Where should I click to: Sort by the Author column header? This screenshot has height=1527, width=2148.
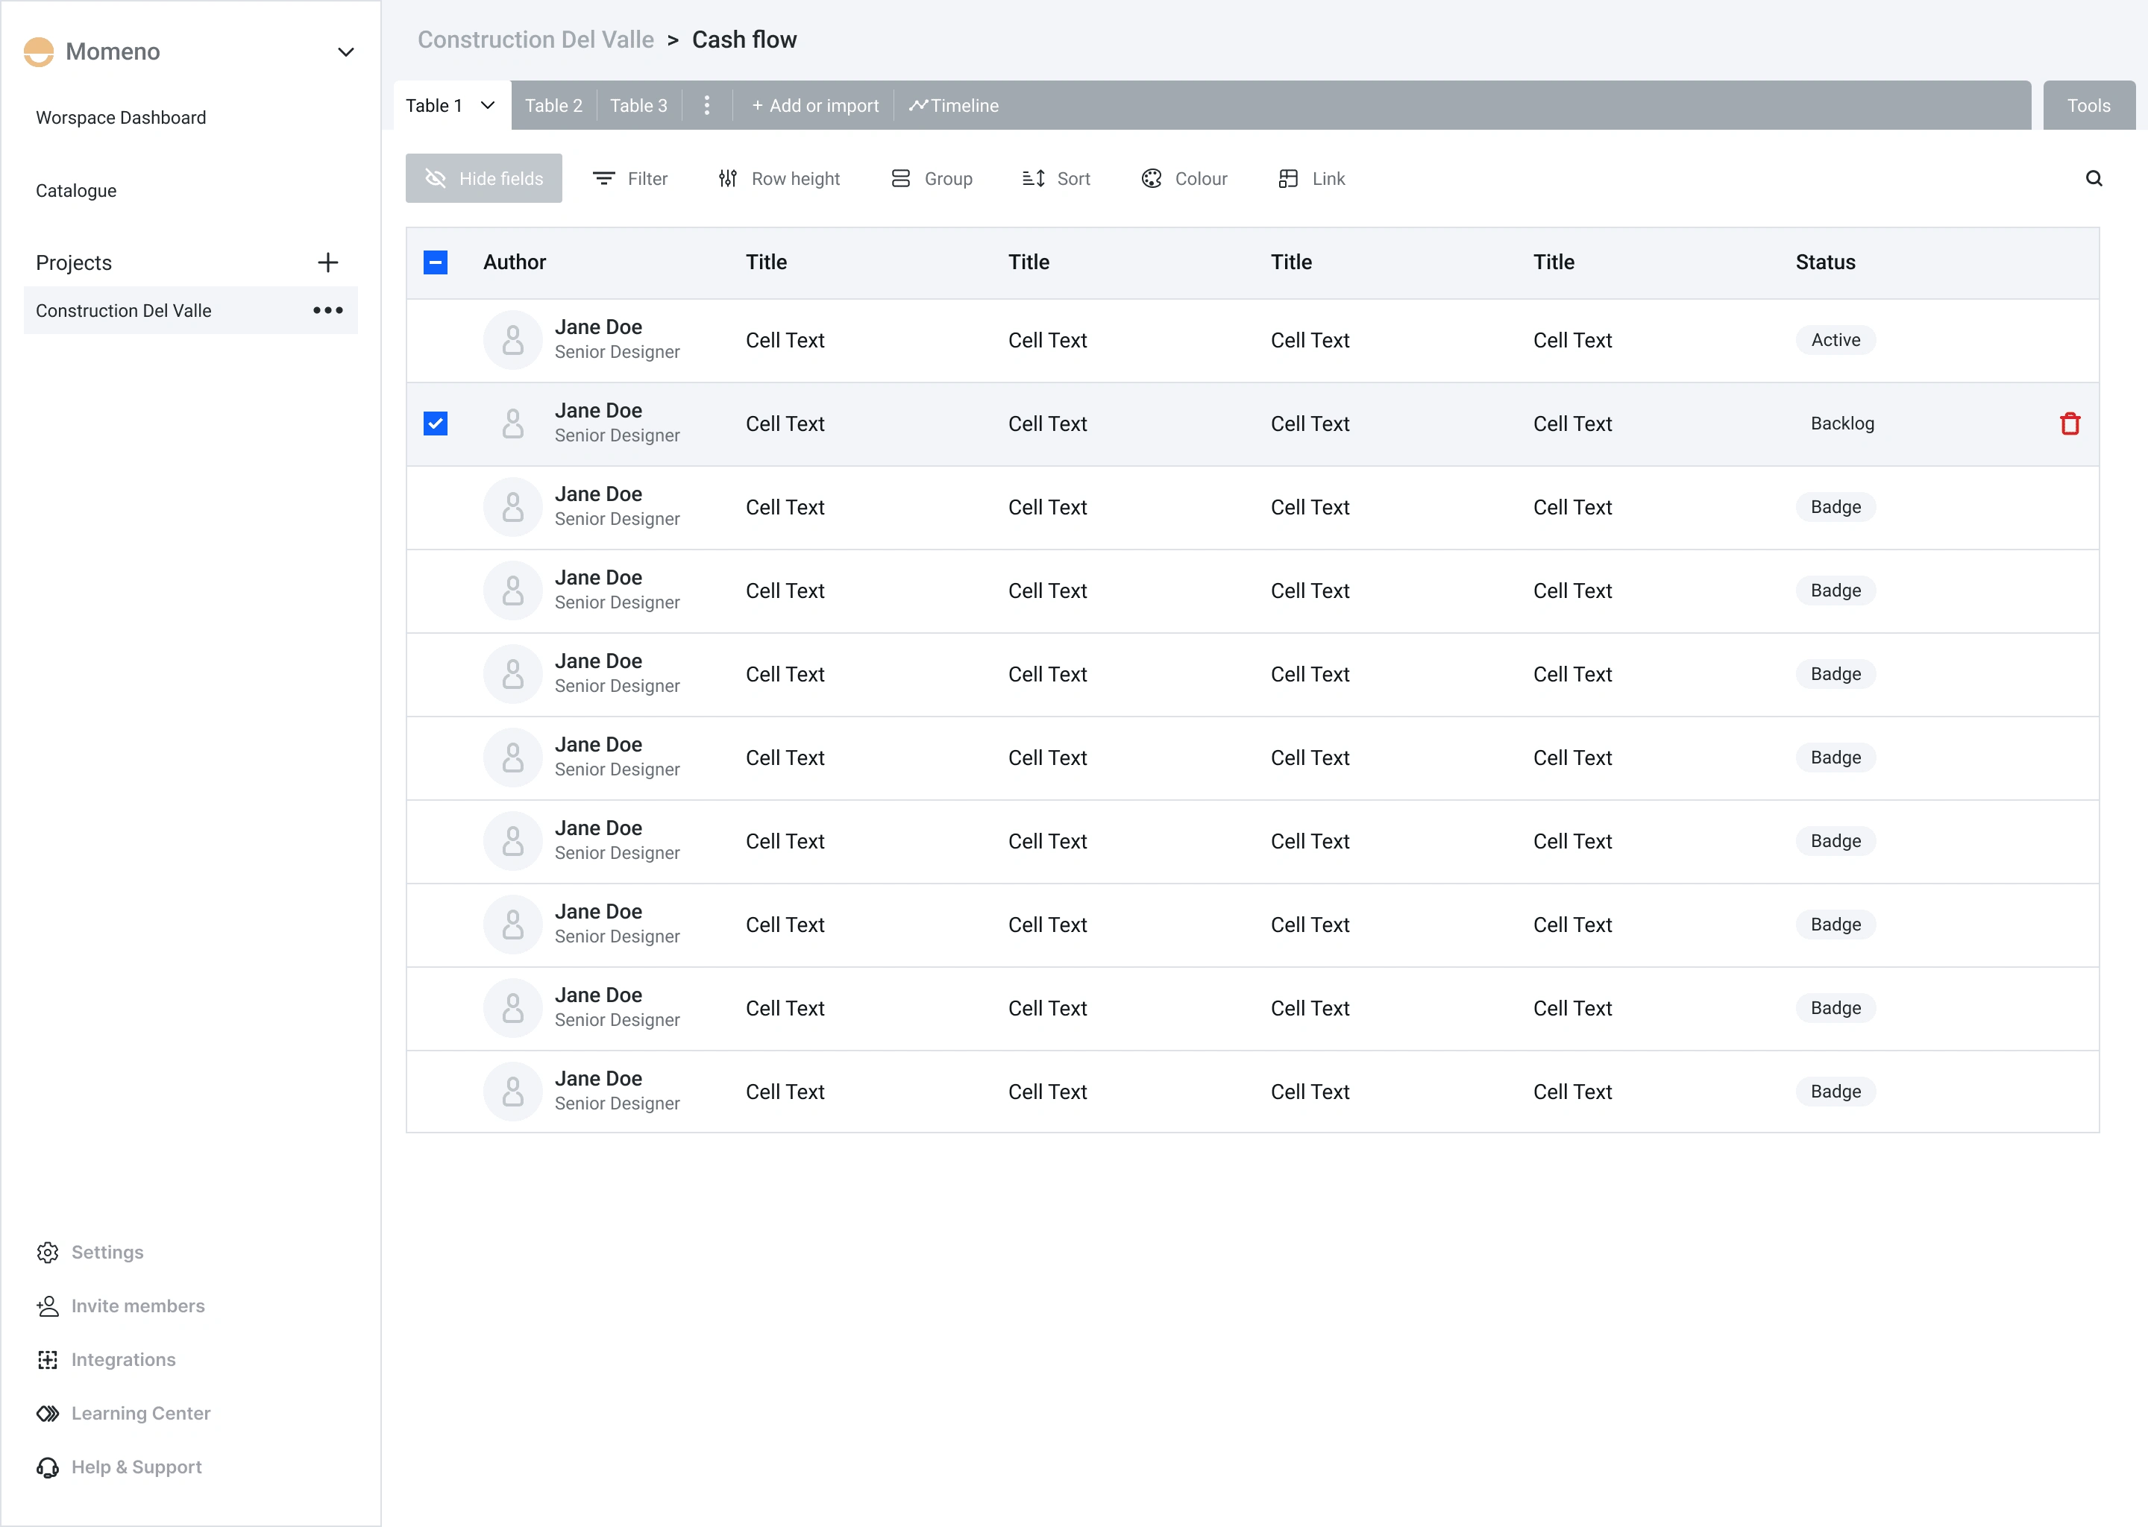tap(515, 262)
